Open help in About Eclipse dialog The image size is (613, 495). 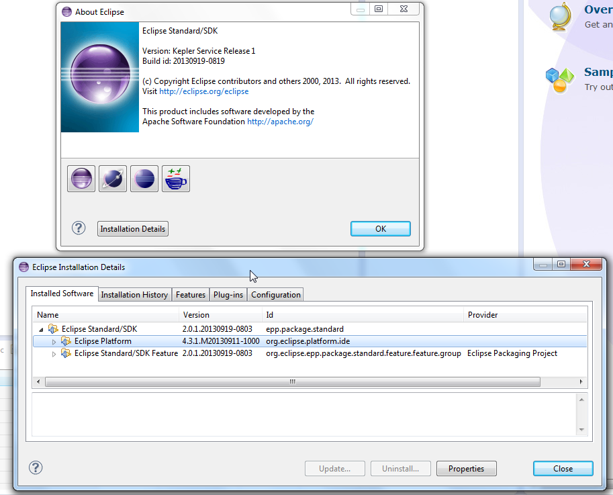79,228
